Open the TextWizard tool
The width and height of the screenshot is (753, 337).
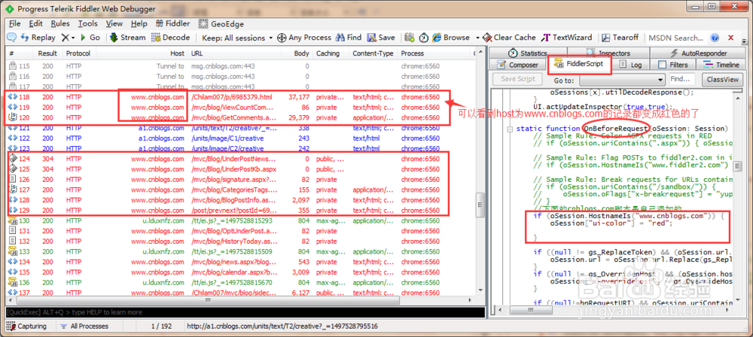(x=567, y=38)
